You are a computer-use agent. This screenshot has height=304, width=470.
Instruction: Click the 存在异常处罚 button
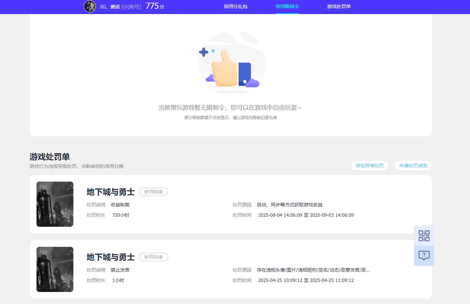click(370, 165)
